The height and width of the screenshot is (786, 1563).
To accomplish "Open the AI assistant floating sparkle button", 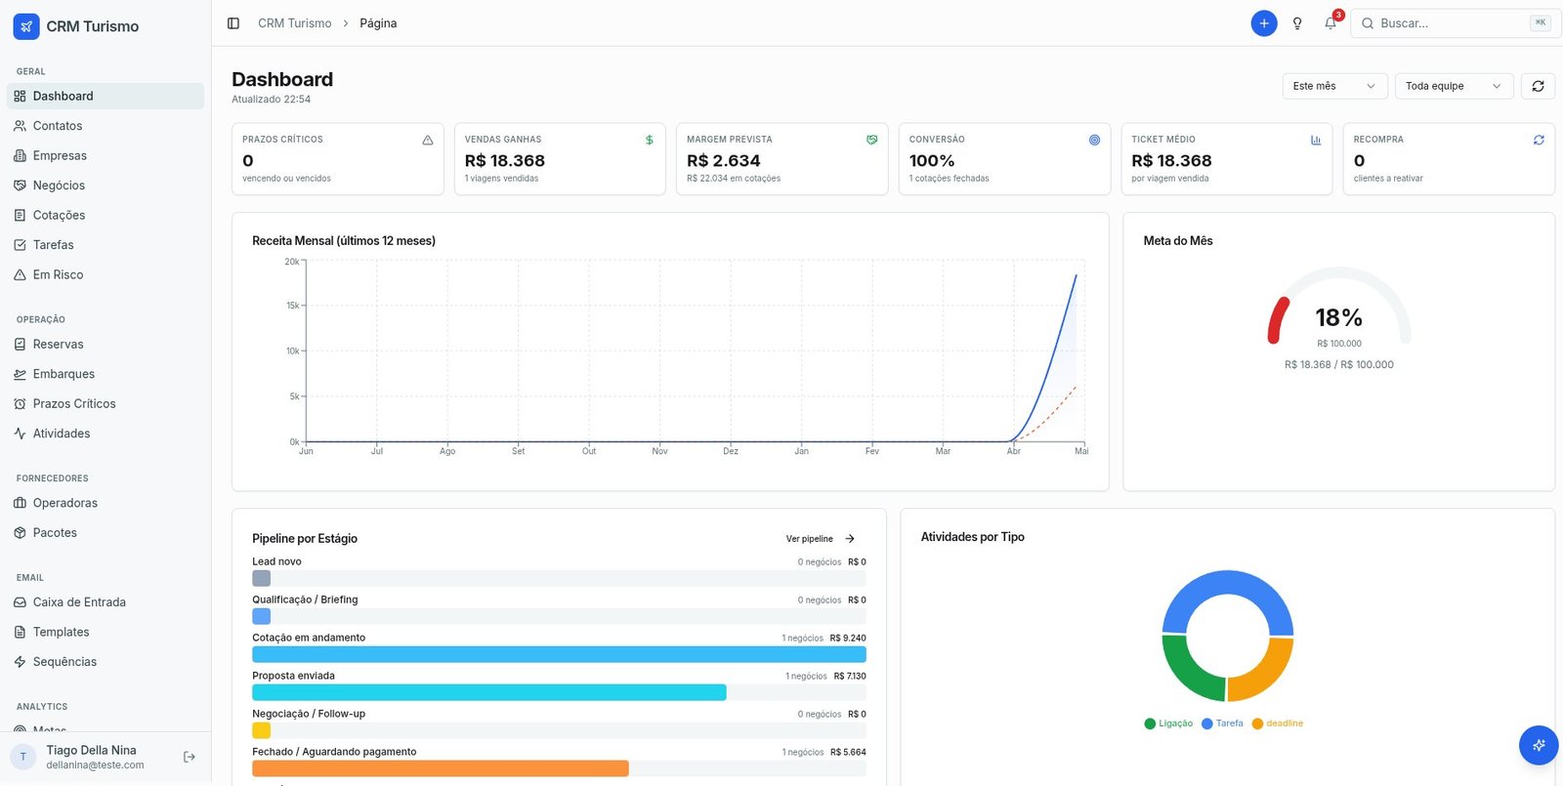I will 1539,745.
